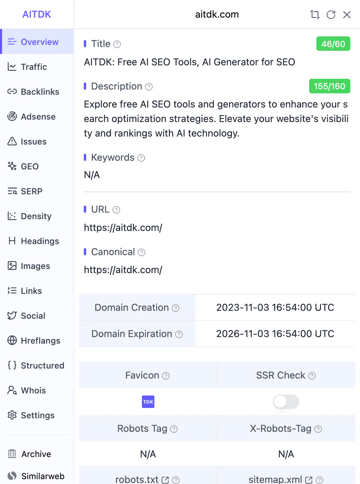Open sitemap.xml external link
This screenshot has width=360, height=484.
pyautogui.click(x=309, y=480)
